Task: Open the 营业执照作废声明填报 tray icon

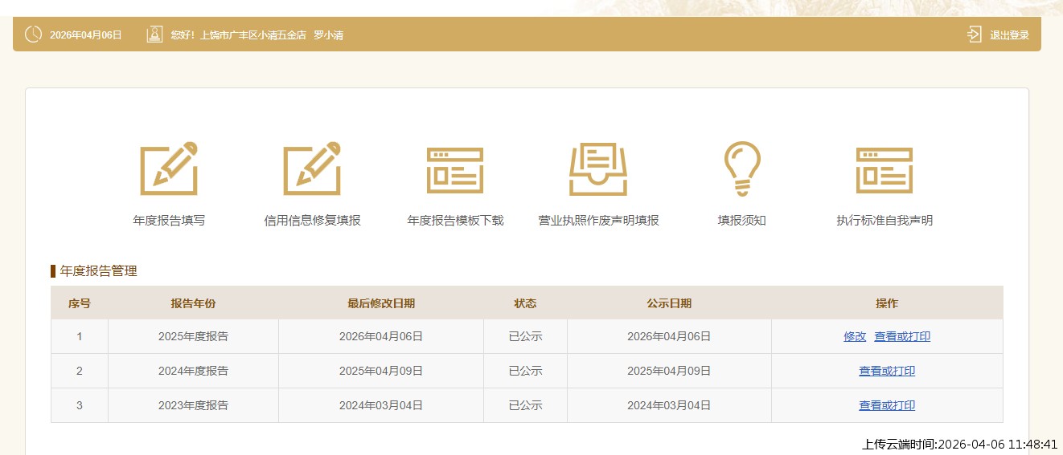Action: pos(598,169)
